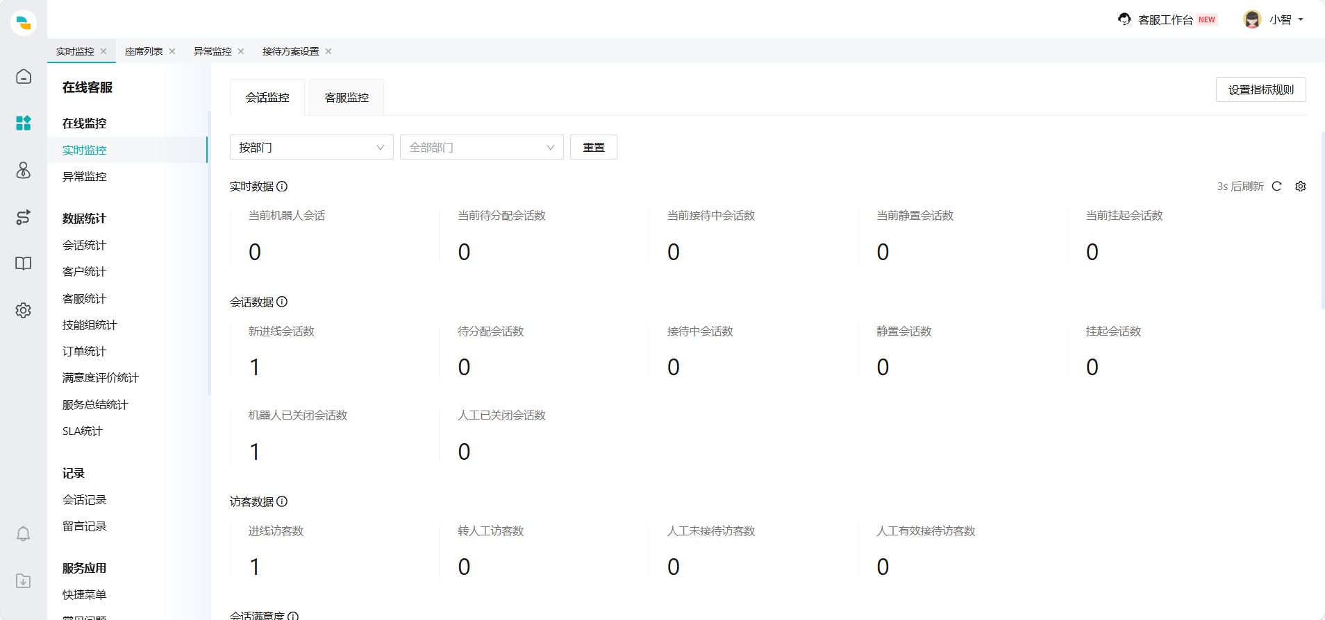Open 实时监控 in sidebar
This screenshot has height=620, width=1325.
point(127,150)
